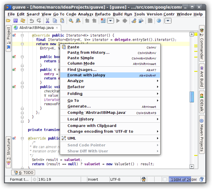Screen dimensions: 212x189
Task: Choose Column Mode
Action: (x=110, y=63)
